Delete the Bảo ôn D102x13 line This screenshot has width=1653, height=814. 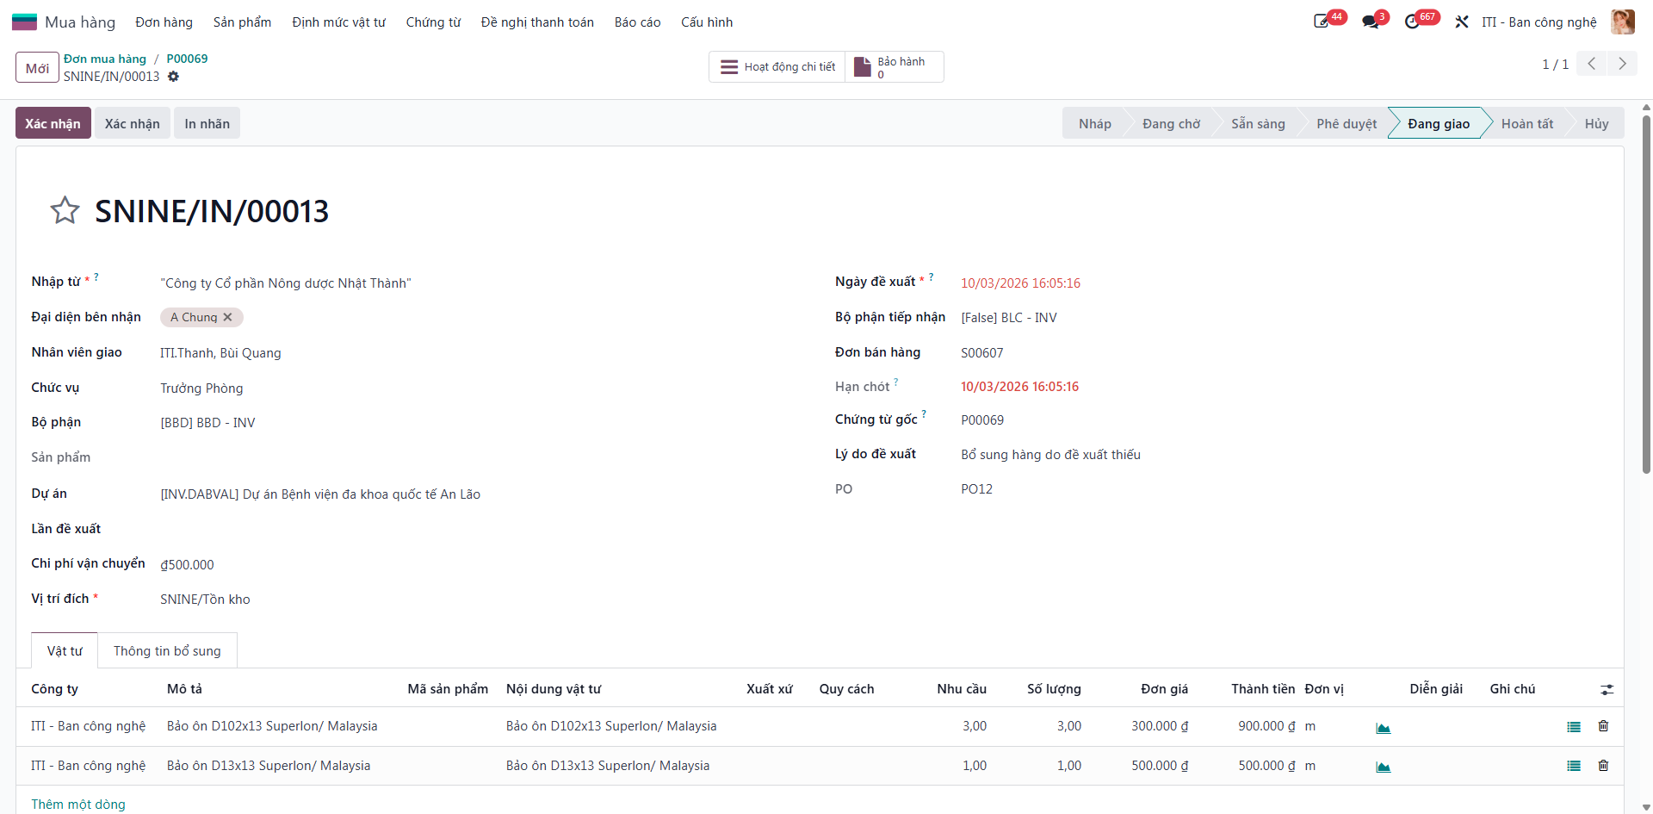[1603, 726]
